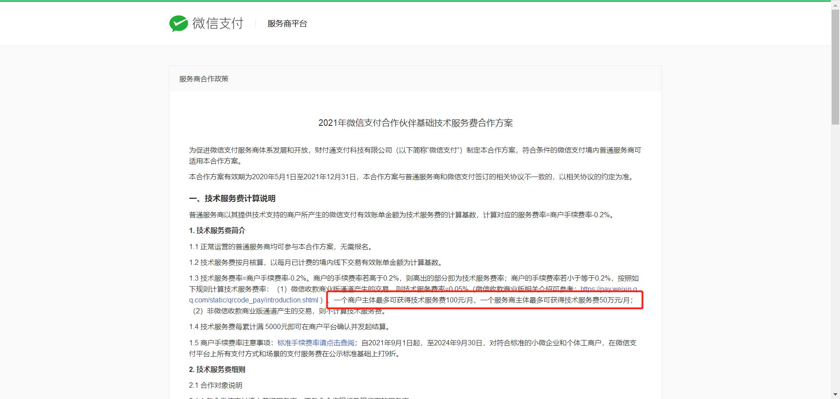Click the scrollbar up arrow button
The image size is (840, 399).
tap(835, 5)
